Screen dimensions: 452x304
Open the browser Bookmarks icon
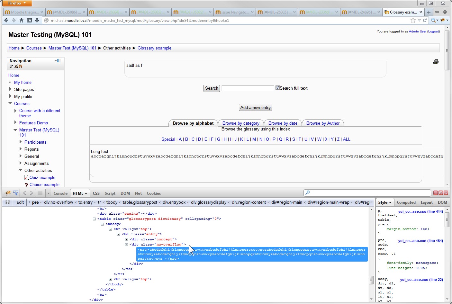click(29, 20)
